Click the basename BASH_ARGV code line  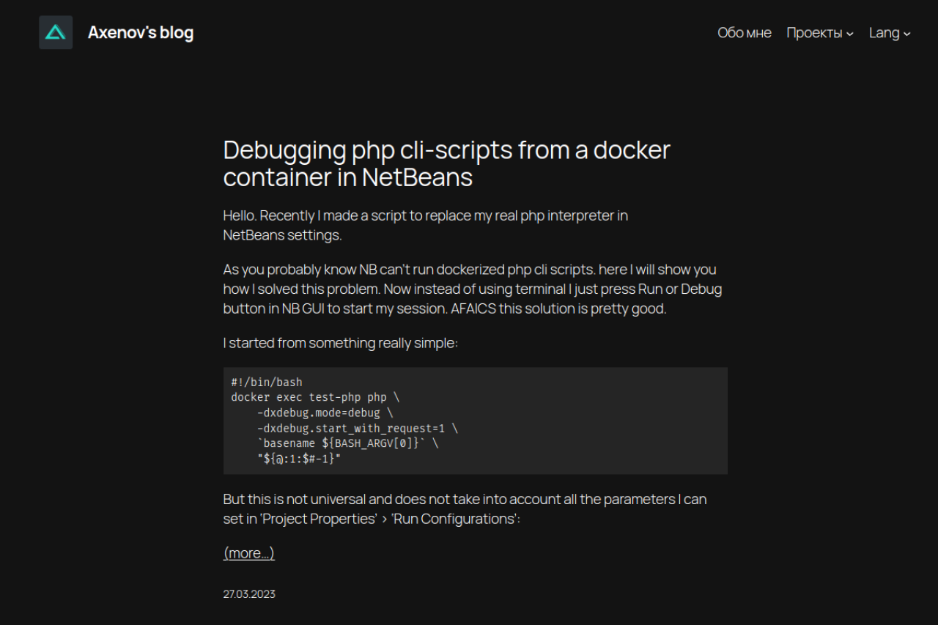(348, 443)
